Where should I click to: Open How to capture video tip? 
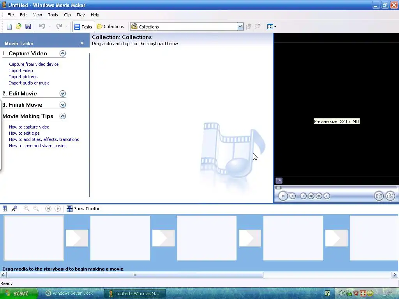coord(29,127)
